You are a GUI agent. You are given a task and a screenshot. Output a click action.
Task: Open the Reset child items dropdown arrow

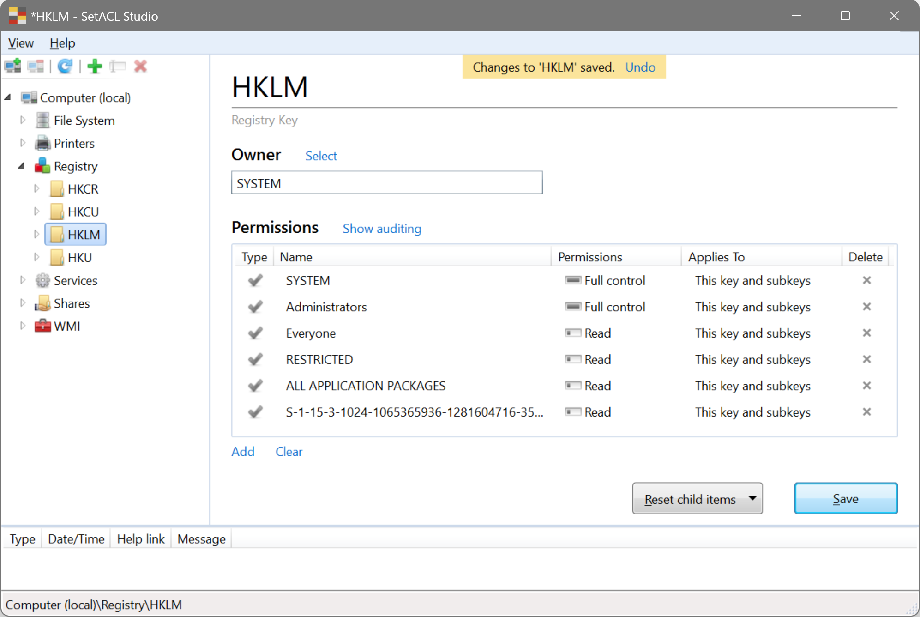752,499
